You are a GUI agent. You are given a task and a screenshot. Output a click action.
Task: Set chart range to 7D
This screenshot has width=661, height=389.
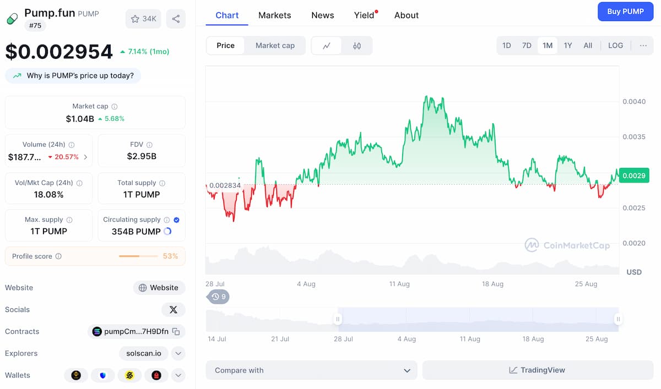[527, 46]
